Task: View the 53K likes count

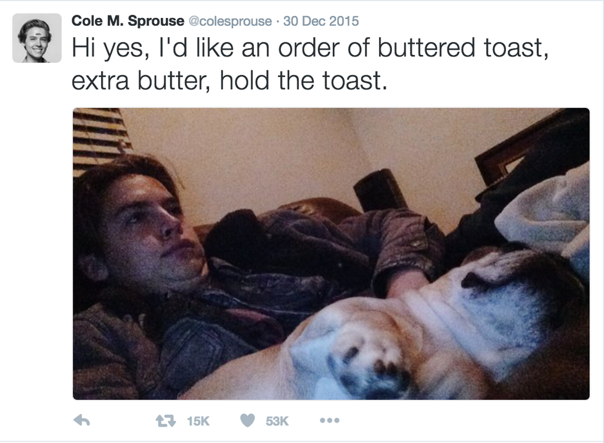Action: (277, 421)
